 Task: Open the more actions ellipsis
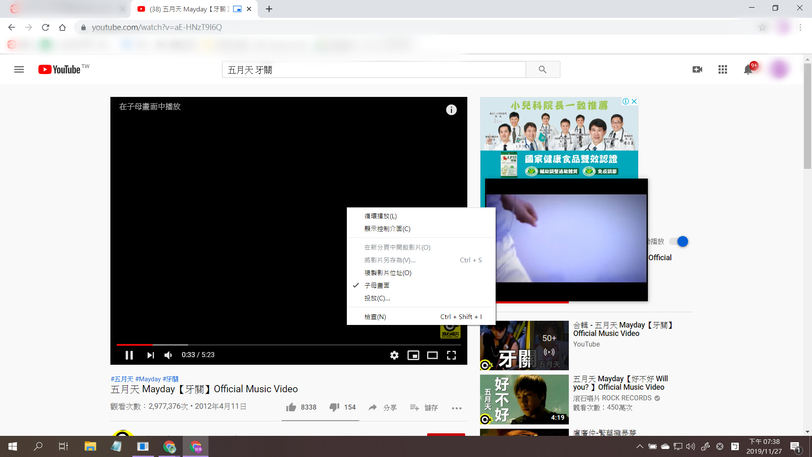456,408
